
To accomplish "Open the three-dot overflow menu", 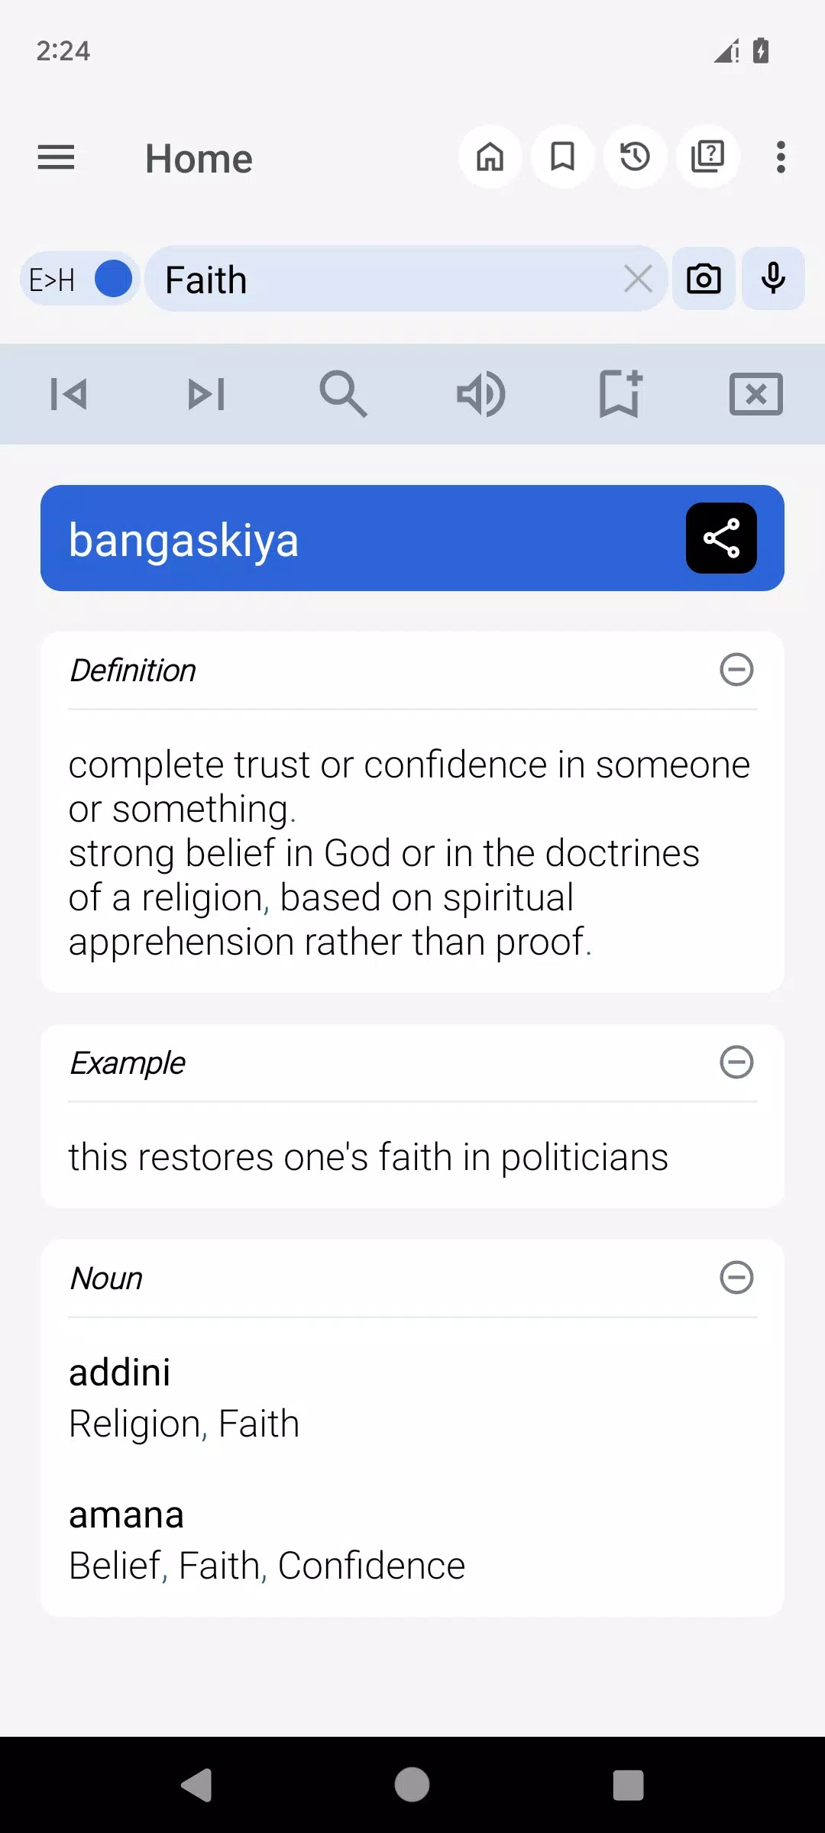I will point(780,157).
